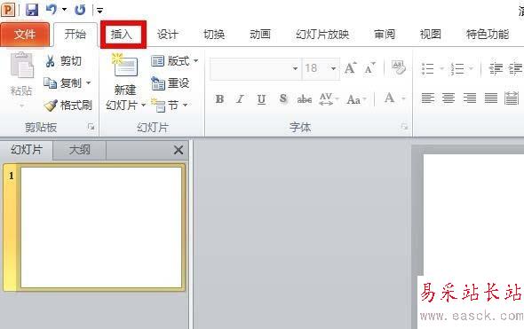Open the font color dropdown arrow
This screenshot has height=329, width=524.
coord(403,98)
